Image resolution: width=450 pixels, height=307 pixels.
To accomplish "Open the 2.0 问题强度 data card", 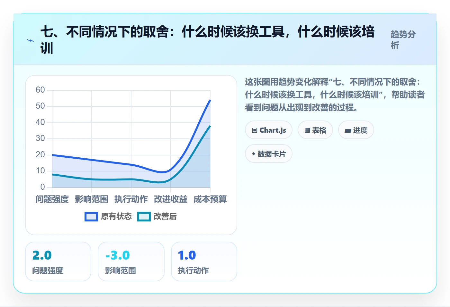I will pos(58,261).
